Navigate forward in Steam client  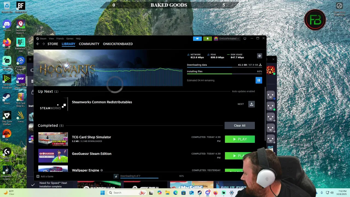[43, 44]
